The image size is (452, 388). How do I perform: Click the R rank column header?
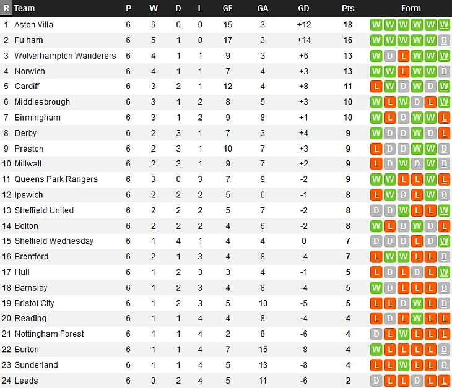point(6,8)
